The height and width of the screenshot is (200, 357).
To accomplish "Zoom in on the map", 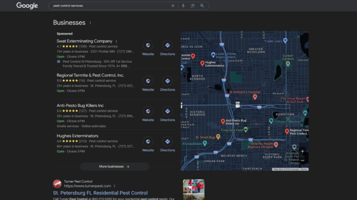I will coord(302,151).
